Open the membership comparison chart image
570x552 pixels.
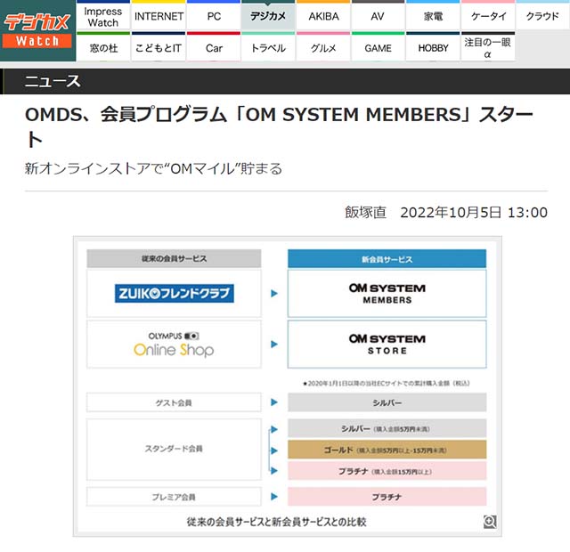pyautogui.click(x=287, y=376)
